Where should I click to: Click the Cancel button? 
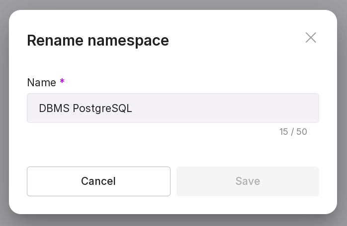(98, 181)
